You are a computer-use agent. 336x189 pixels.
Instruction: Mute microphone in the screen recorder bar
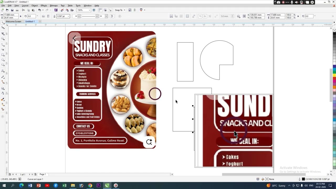coord(292,2)
